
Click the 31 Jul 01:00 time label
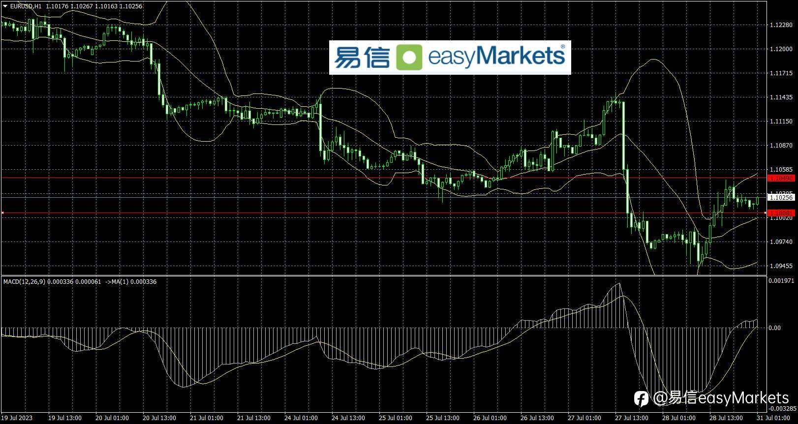tap(773, 418)
